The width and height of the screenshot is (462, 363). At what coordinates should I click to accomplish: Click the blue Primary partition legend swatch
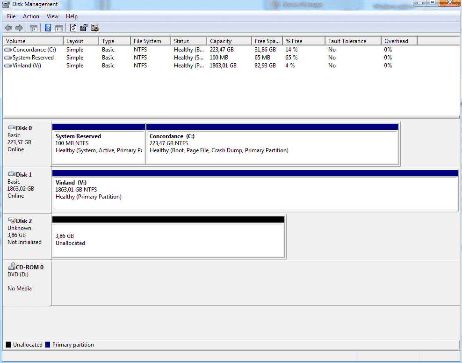point(47,345)
